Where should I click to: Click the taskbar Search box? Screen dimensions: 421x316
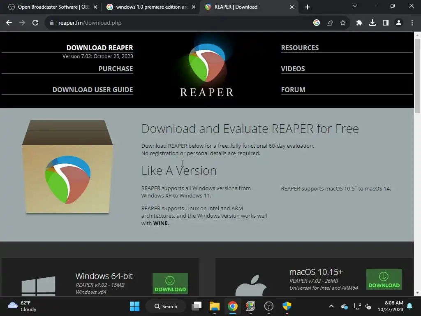[x=166, y=306]
